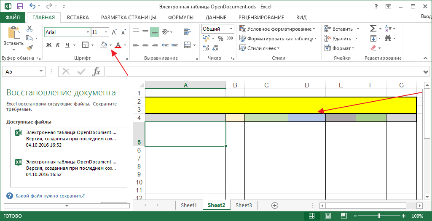Switch to Page Layout view in status bar
Image resolution: width=432 pixels, height=221 pixels.
[x=328, y=216]
